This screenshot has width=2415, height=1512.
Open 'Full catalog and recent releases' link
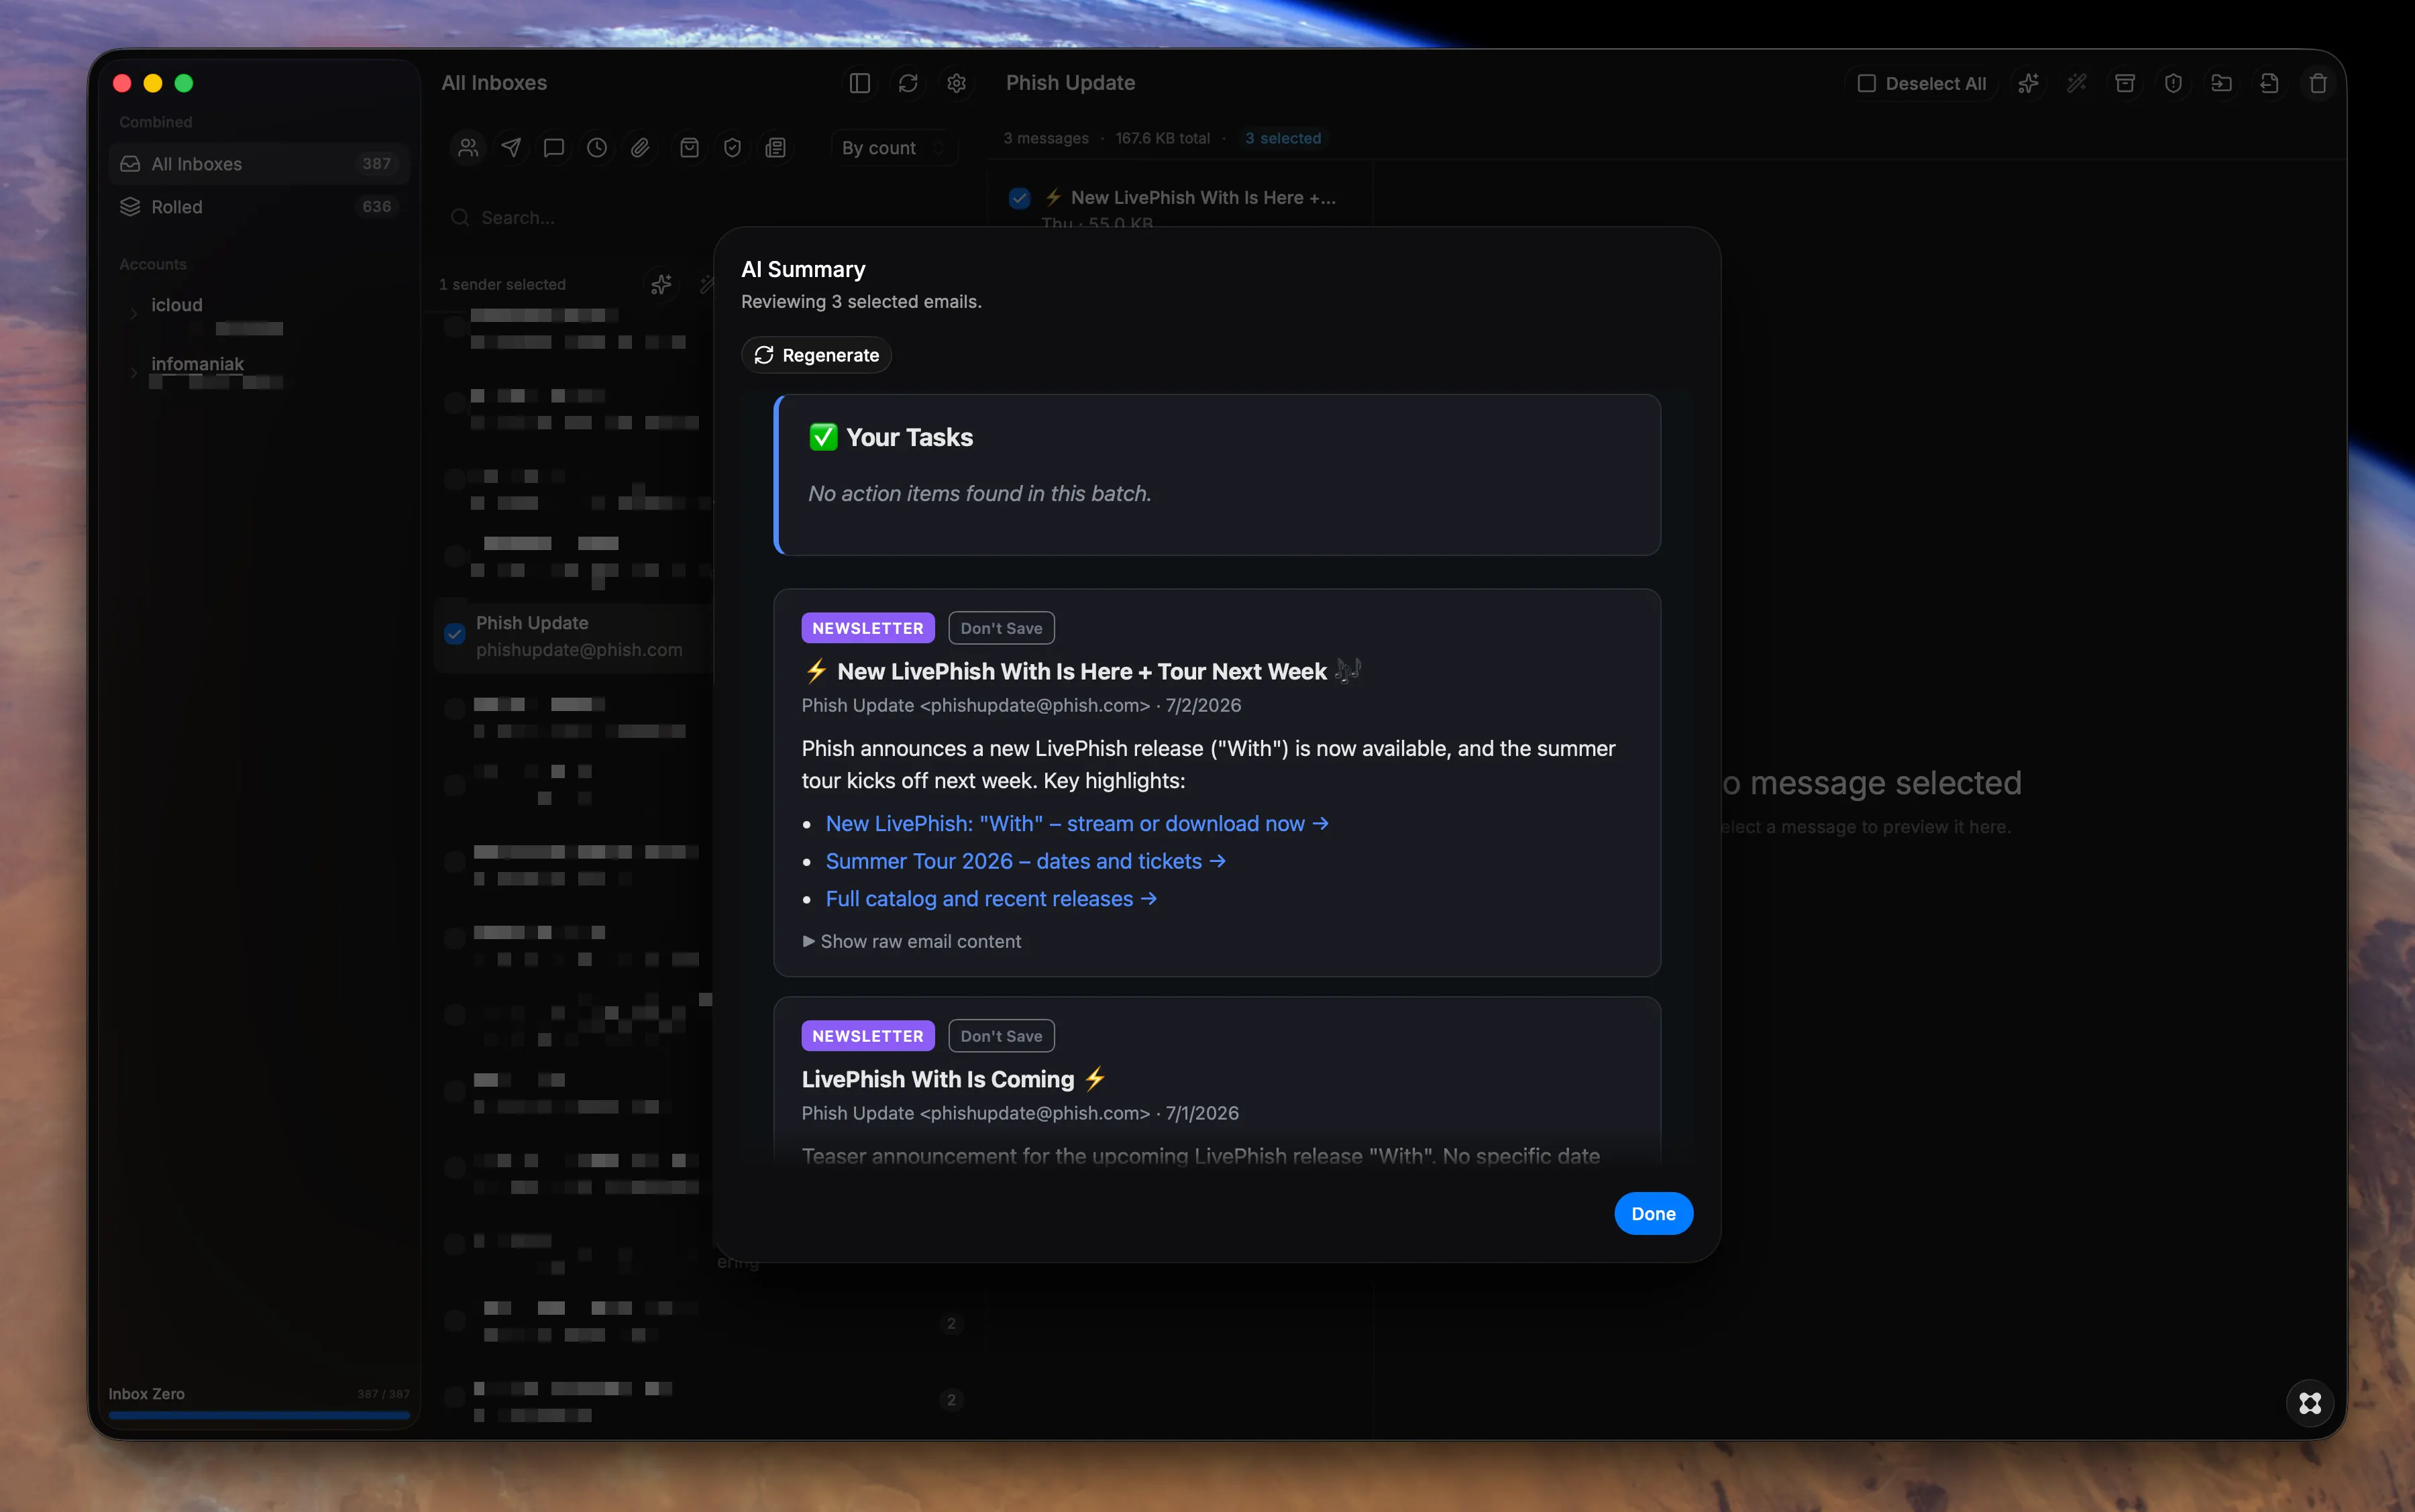pos(991,898)
